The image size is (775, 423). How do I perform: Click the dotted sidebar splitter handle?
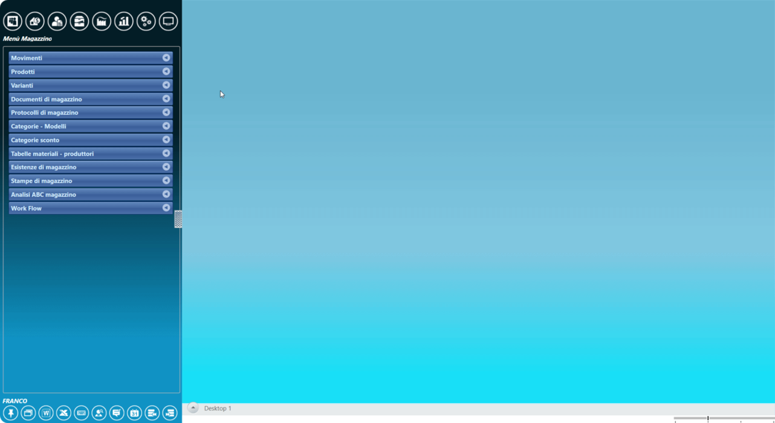click(x=178, y=219)
